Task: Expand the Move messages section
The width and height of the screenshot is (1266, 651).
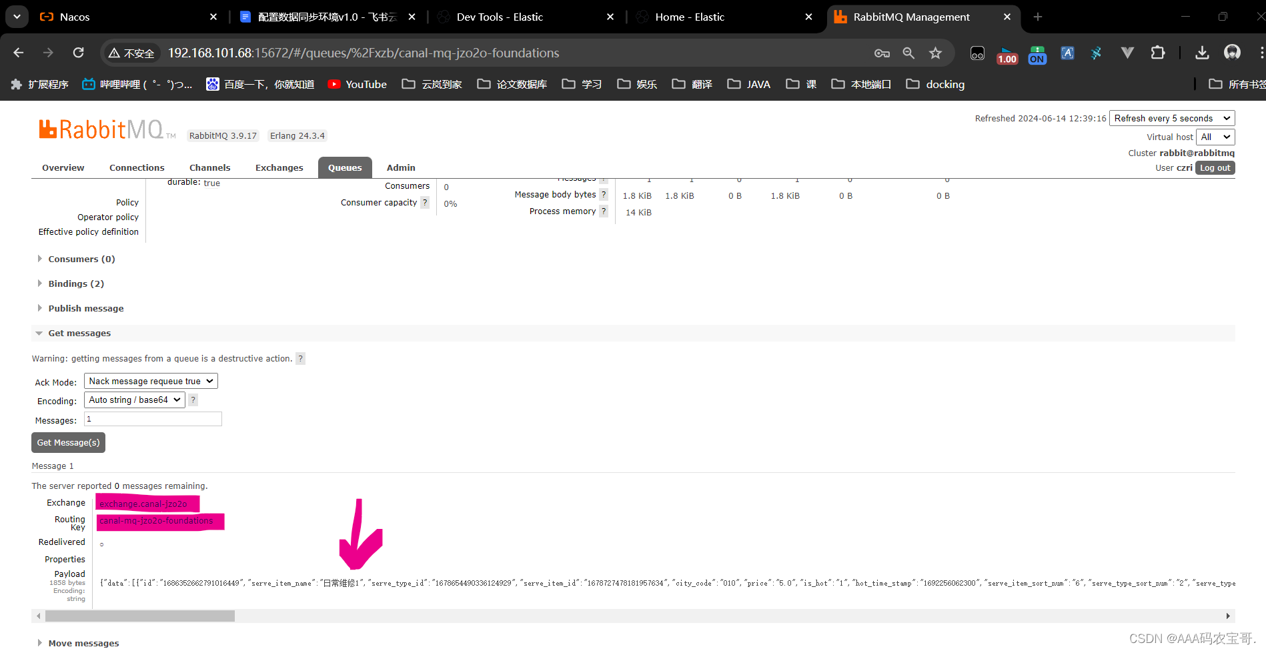Action: coord(83,643)
